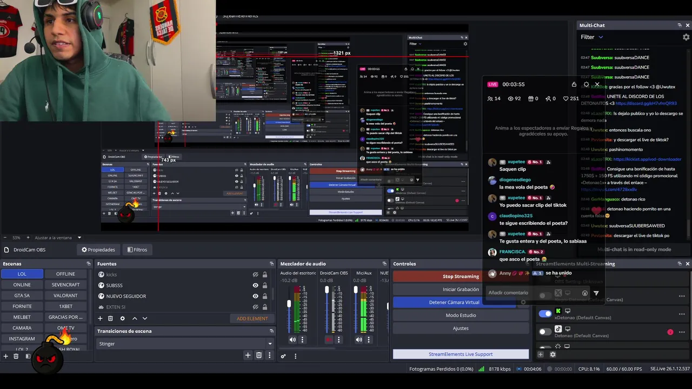Open StreamElements Multi-Streaming settings gear
The width and height of the screenshot is (692, 389).
click(553, 354)
